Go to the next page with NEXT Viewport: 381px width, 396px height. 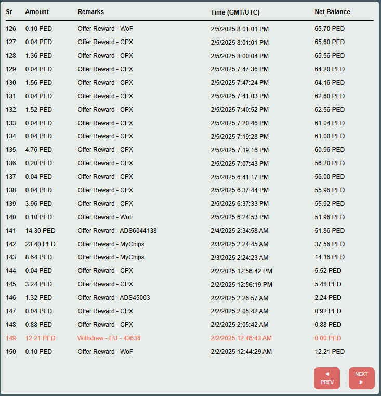362,378
